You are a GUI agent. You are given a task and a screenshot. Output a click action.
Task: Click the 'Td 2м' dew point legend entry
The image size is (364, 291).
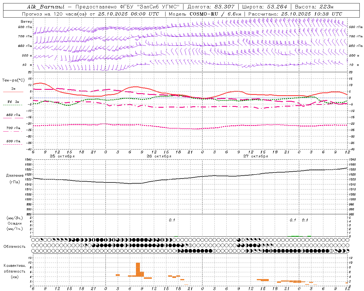(13, 102)
